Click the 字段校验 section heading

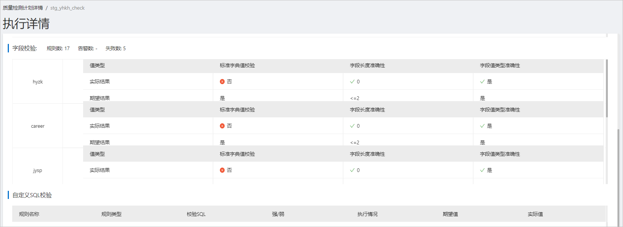(x=25, y=48)
